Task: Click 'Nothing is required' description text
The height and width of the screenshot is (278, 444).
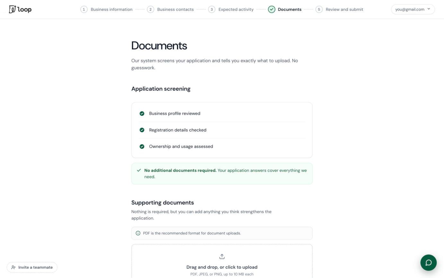Action: point(201,215)
